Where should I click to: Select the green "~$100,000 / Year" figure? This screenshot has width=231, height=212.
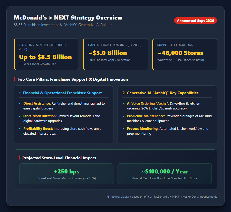pos(165,171)
